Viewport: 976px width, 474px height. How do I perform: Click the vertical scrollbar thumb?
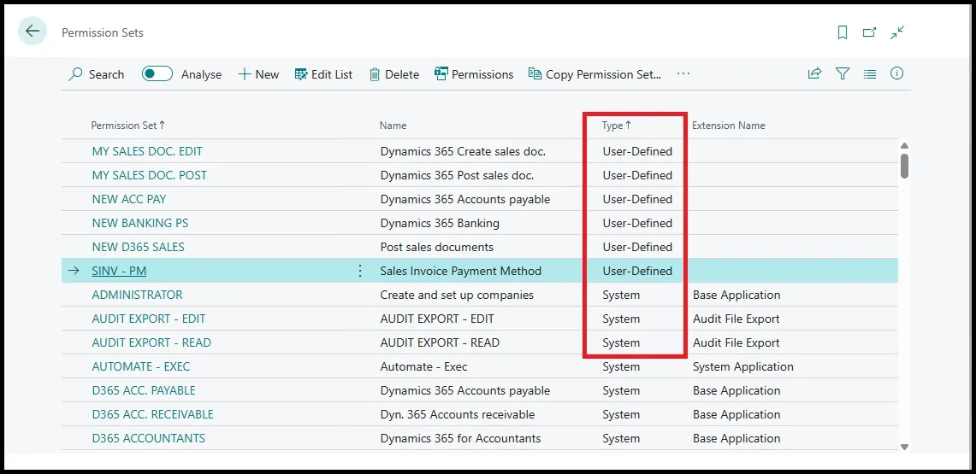pos(904,166)
